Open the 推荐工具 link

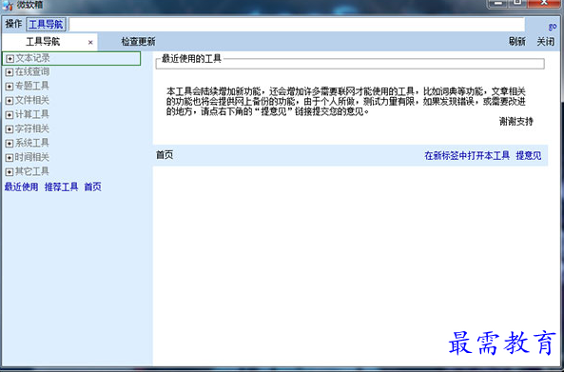(x=61, y=186)
